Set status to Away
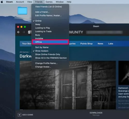 50,24
